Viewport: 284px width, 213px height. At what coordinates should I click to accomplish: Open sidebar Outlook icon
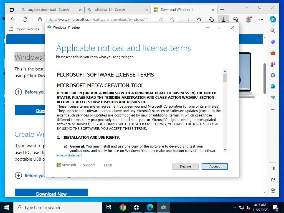coord(273,86)
